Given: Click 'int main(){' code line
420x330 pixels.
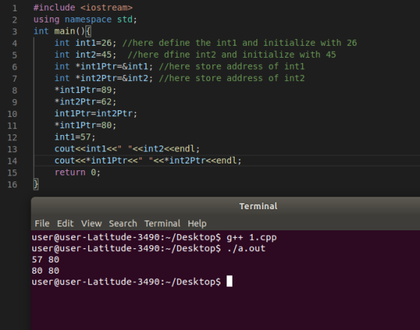Looking at the screenshot, I should (x=62, y=31).
